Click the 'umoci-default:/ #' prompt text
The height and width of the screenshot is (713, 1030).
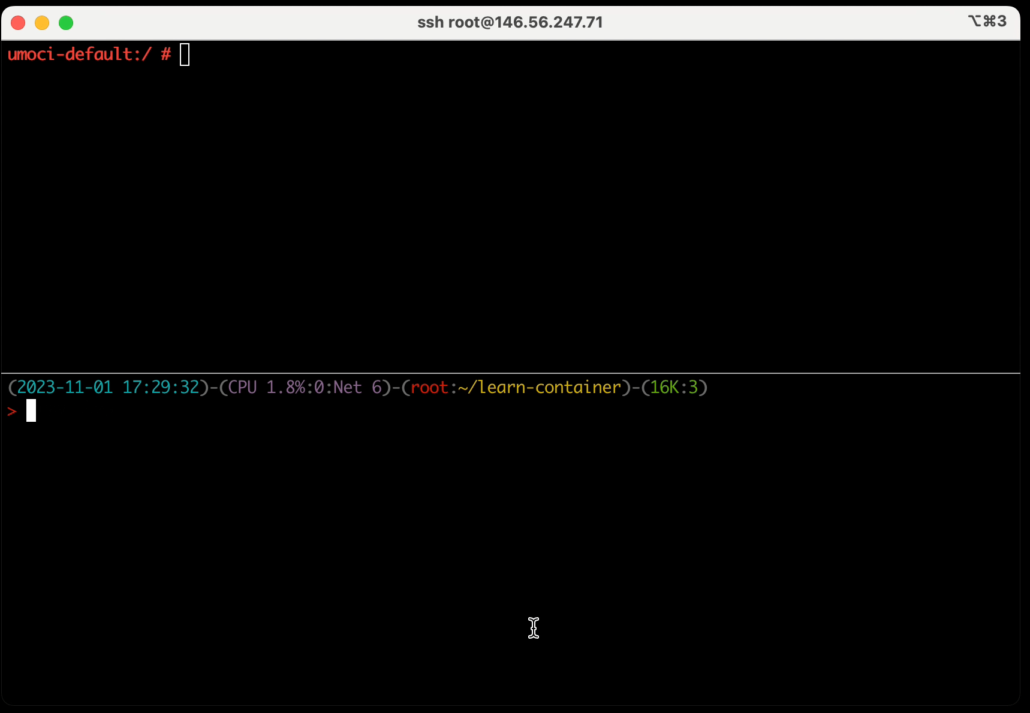point(89,54)
